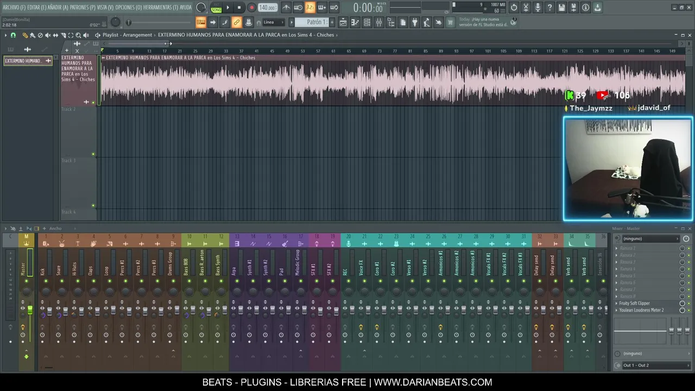Click the tempo tapper icon
Viewport: 695px width, 391px height.
pos(427,22)
